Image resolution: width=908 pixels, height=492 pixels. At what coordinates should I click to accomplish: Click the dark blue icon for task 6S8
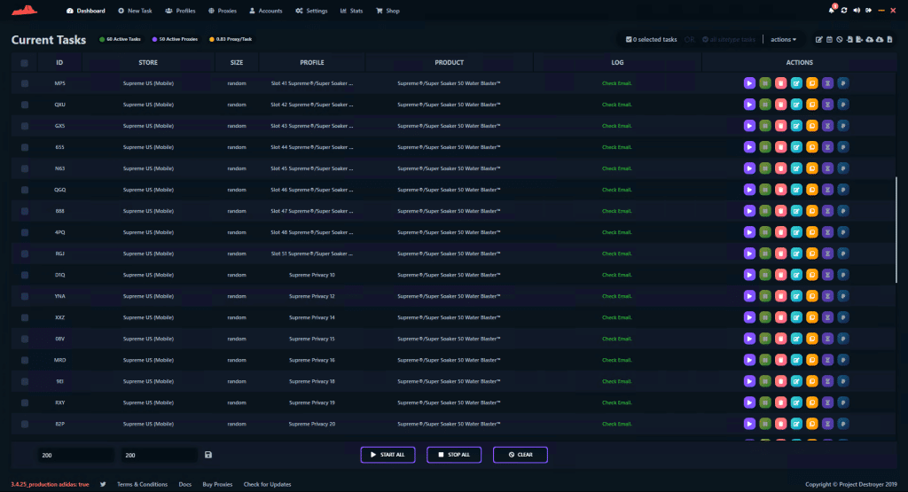[x=843, y=211]
